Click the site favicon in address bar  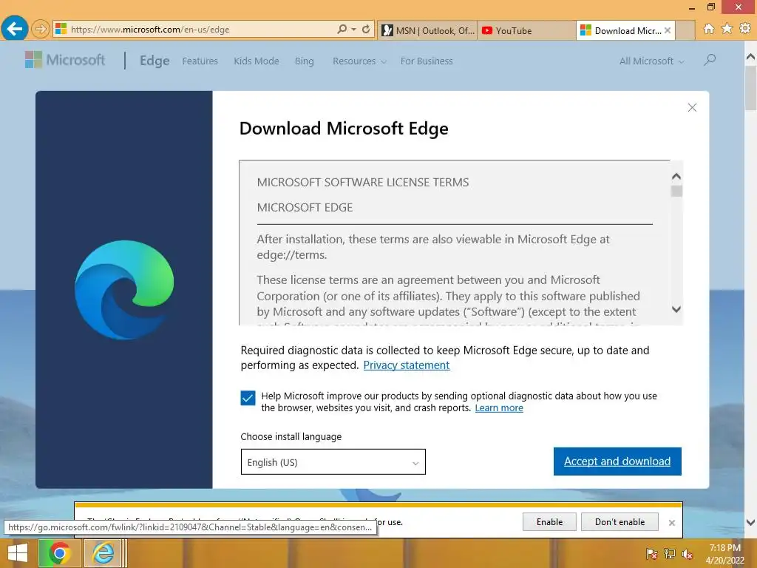click(61, 29)
